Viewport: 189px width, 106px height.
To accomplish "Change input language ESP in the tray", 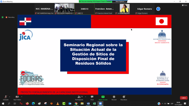I will coord(172,103).
